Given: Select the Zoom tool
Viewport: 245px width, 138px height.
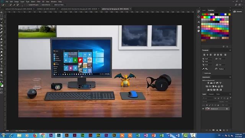Looking at the screenshot, I should click(2, 76).
